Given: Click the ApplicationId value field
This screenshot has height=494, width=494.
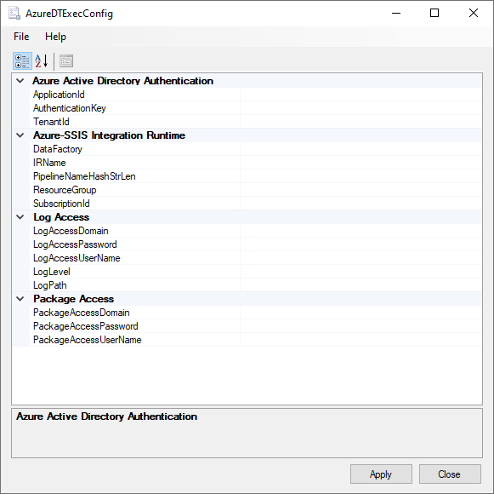Looking at the screenshot, I should (x=361, y=95).
